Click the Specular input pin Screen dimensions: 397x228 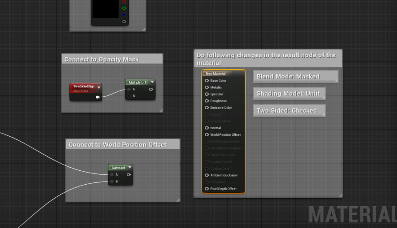coord(207,94)
